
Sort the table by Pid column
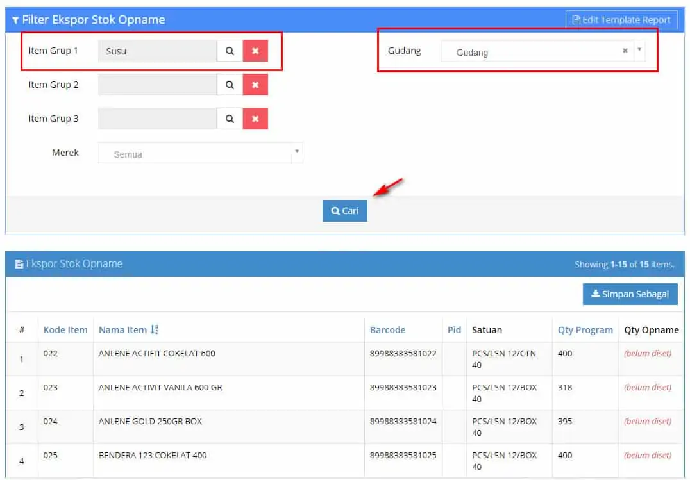(454, 330)
